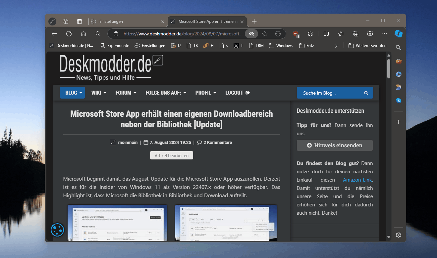Open the Fritz favorites folder

tap(306, 46)
